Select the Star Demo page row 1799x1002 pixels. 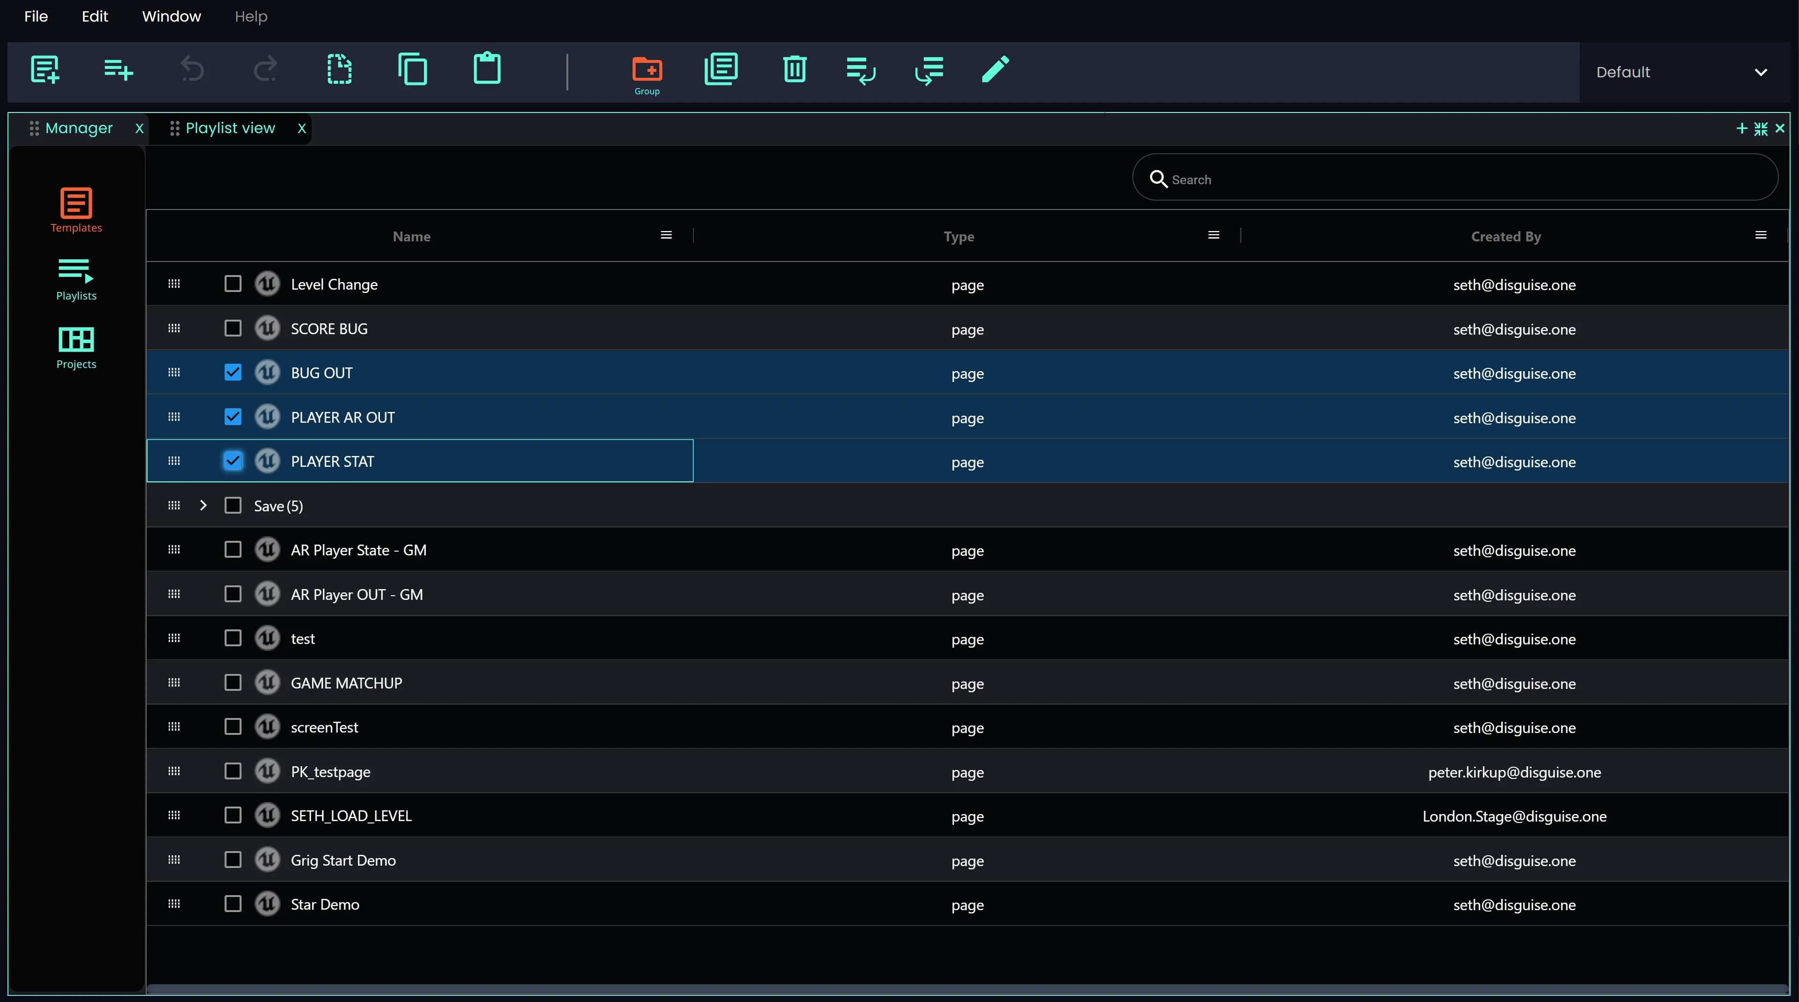(325, 904)
